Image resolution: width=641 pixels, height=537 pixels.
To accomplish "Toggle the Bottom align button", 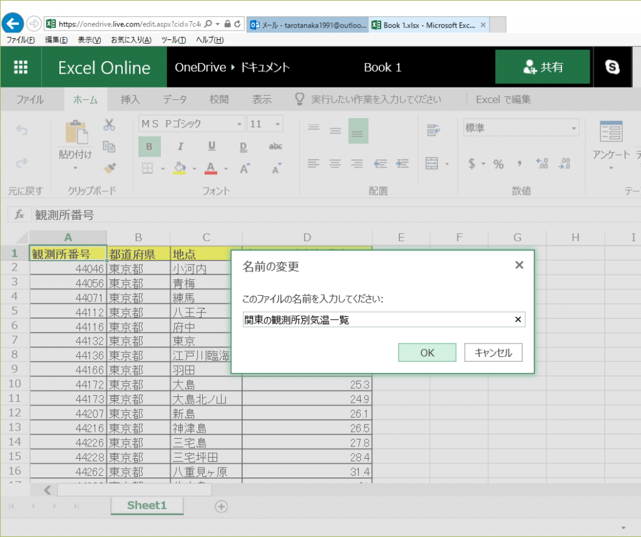I will 358,131.
